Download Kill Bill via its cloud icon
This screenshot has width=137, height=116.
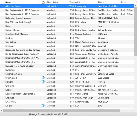[43, 106]
